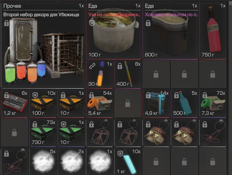Select the second shelter decor set item

(43, 45)
